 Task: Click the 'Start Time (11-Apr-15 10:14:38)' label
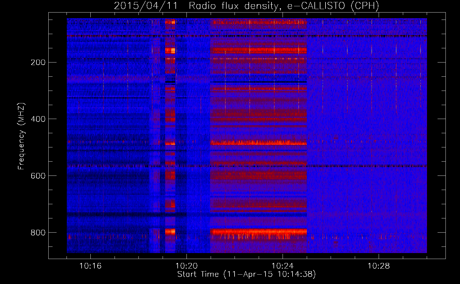[x=246, y=274]
